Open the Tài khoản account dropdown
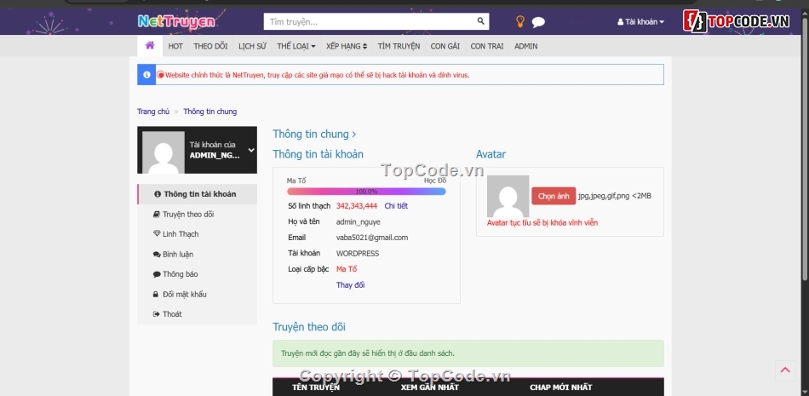The image size is (809, 396). pos(640,21)
